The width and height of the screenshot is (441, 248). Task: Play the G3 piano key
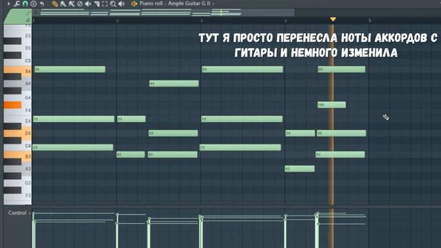click(17, 183)
